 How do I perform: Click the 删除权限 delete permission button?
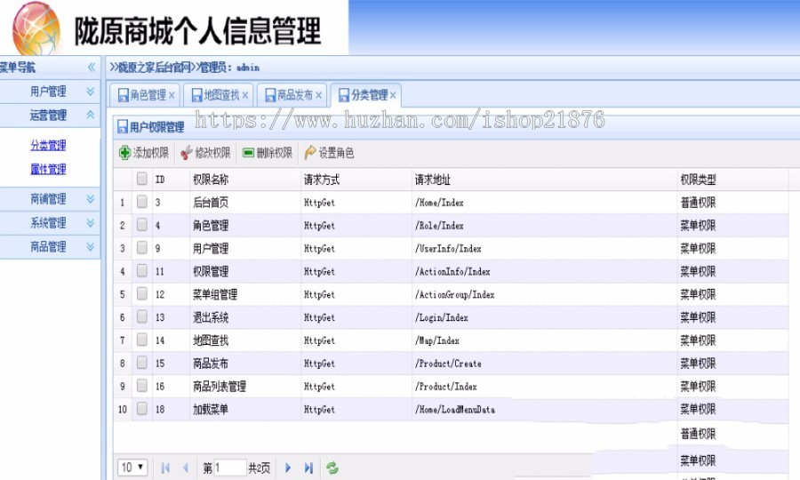tap(268, 153)
